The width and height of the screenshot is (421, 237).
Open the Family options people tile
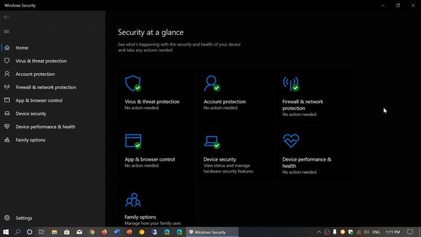pos(157,205)
